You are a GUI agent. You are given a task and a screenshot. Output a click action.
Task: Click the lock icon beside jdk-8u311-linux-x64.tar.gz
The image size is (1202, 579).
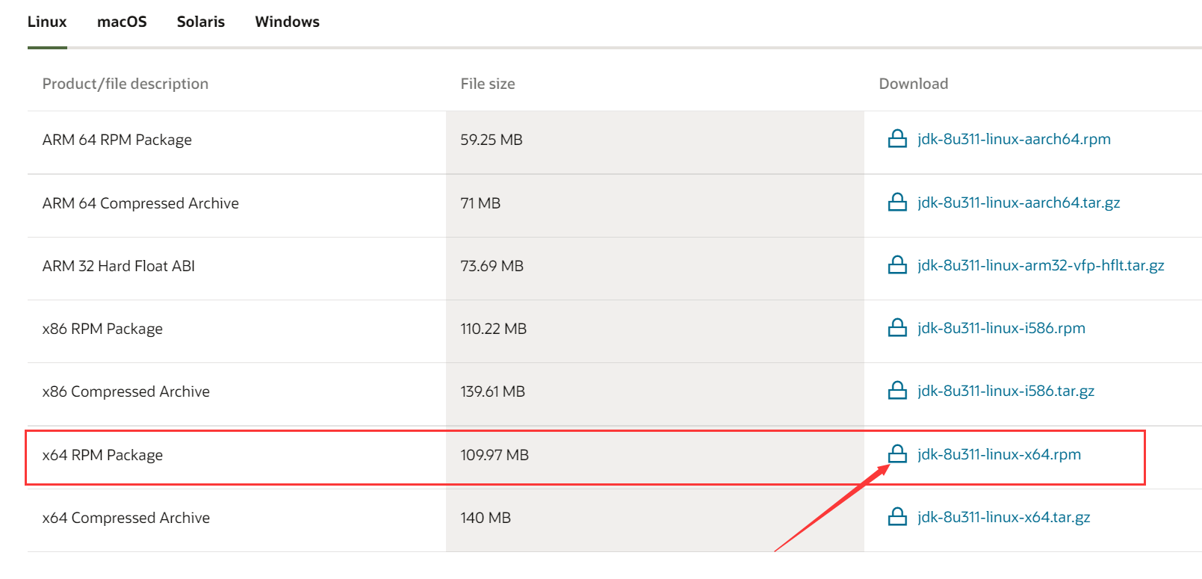pyautogui.click(x=897, y=517)
